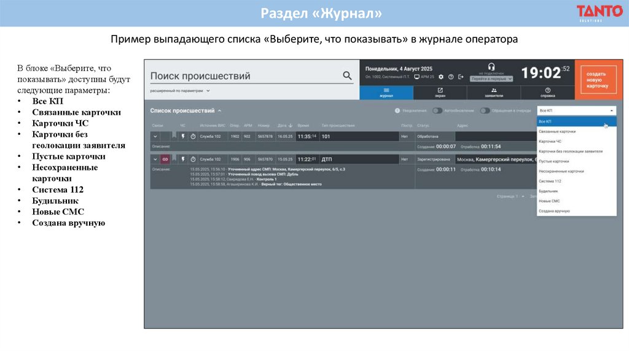The height and width of the screenshot is (352, 629).
Task: Switch to the экран tab
Action: [440, 93]
